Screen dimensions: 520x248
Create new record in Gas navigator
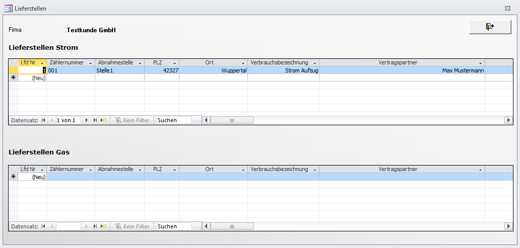coord(104,226)
